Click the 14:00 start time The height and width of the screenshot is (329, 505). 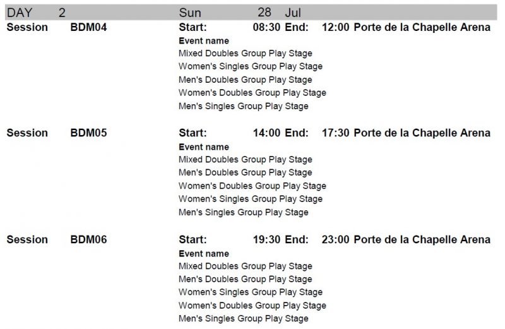pos(266,133)
